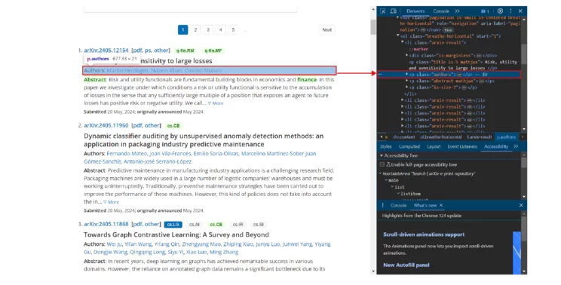
Task: Enable full-page accessibility tree checkbox
Action: coord(382,164)
